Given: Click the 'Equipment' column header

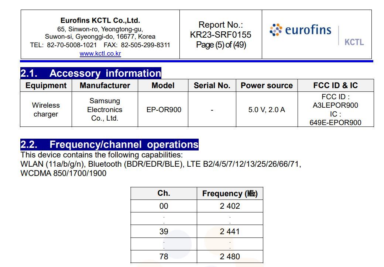Looking at the screenshot, I should (46, 85).
